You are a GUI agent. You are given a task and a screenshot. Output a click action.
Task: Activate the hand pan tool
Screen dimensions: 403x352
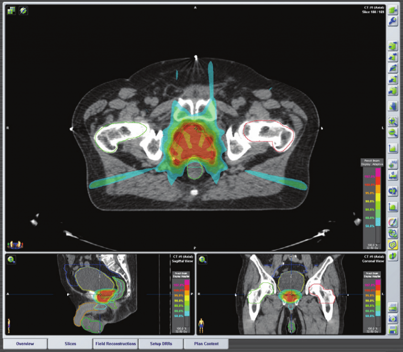pos(393,106)
